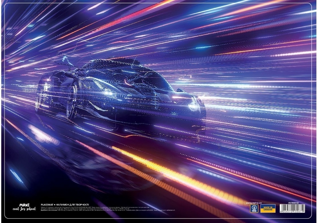Click the 'cool for school' slogan
318x223 pixels.
coord(24,209)
